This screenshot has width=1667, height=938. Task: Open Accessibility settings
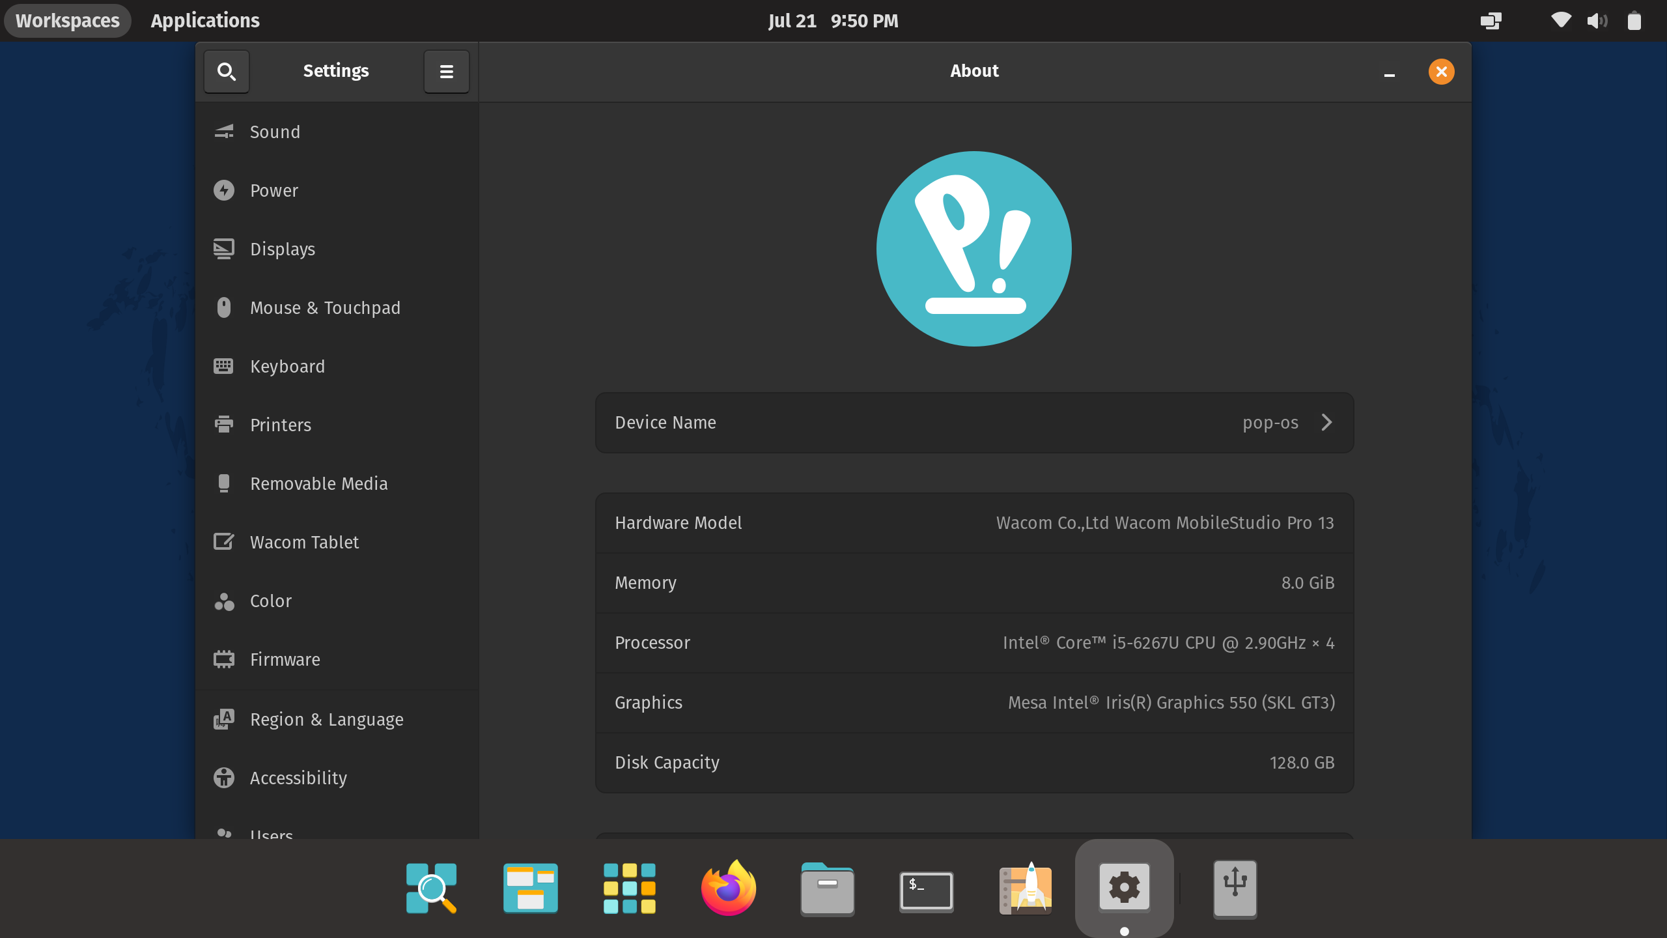(x=298, y=778)
